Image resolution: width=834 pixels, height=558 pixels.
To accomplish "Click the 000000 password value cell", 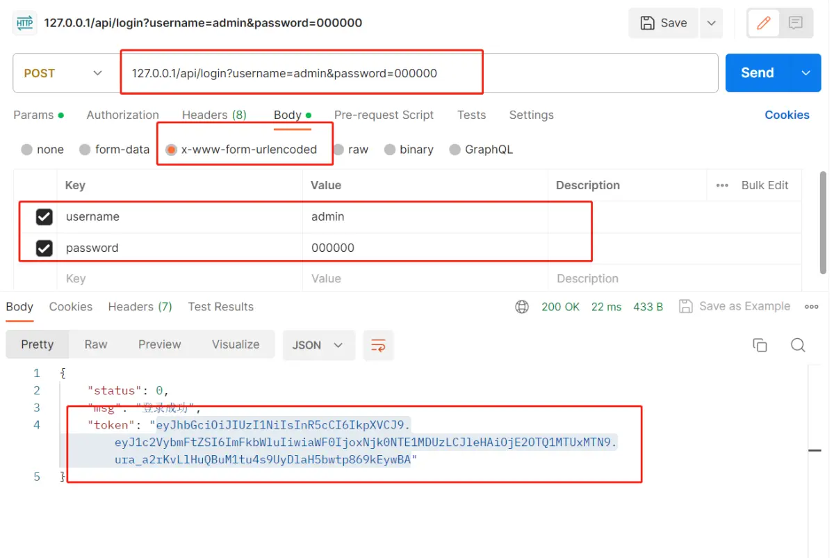I will pyautogui.click(x=425, y=248).
